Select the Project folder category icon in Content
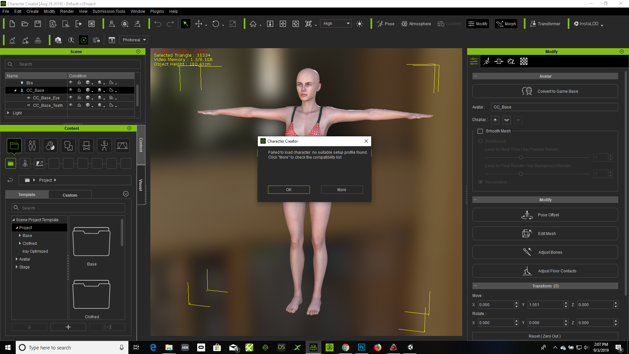This screenshot has height=354, width=629. click(14, 146)
